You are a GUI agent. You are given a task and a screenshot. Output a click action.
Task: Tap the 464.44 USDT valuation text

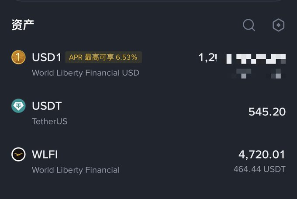(x=259, y=169)
